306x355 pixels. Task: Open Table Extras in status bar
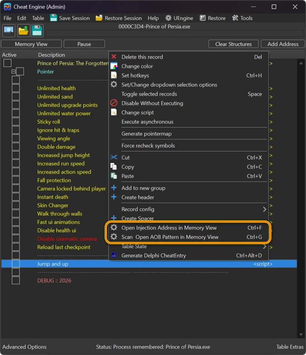[290, 347]
